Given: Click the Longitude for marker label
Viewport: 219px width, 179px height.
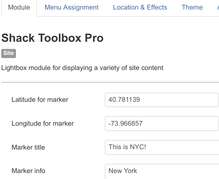Looking at the screenshot, I should [43, 124].
